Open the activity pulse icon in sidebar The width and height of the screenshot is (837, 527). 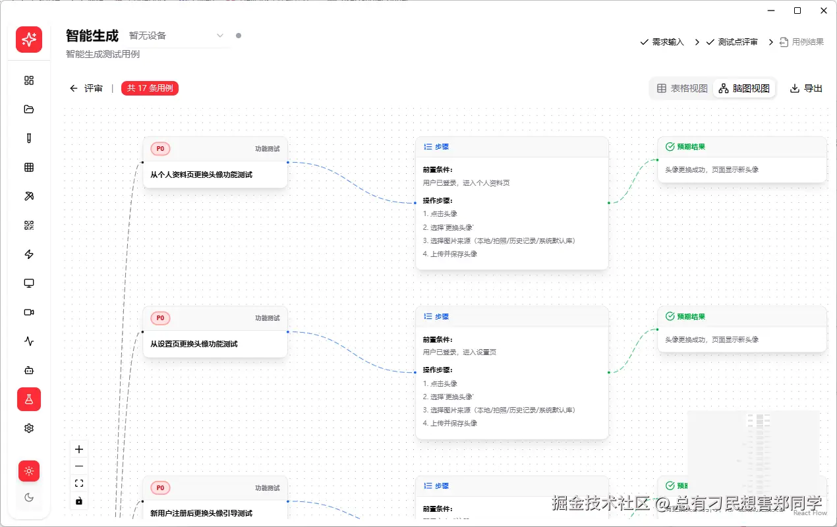click(x=29, y=341)
